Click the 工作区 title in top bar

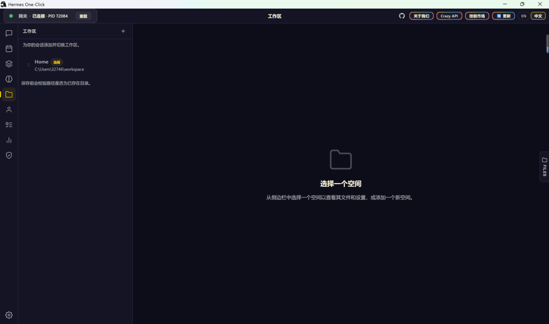[x=274, y=16]
